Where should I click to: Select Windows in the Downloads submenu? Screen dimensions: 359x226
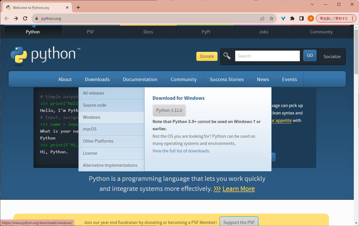[91, 117]
